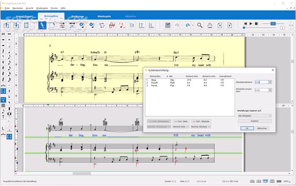
Task: Click the Nächste Akkolade >> button
Action: coord(201,127)
